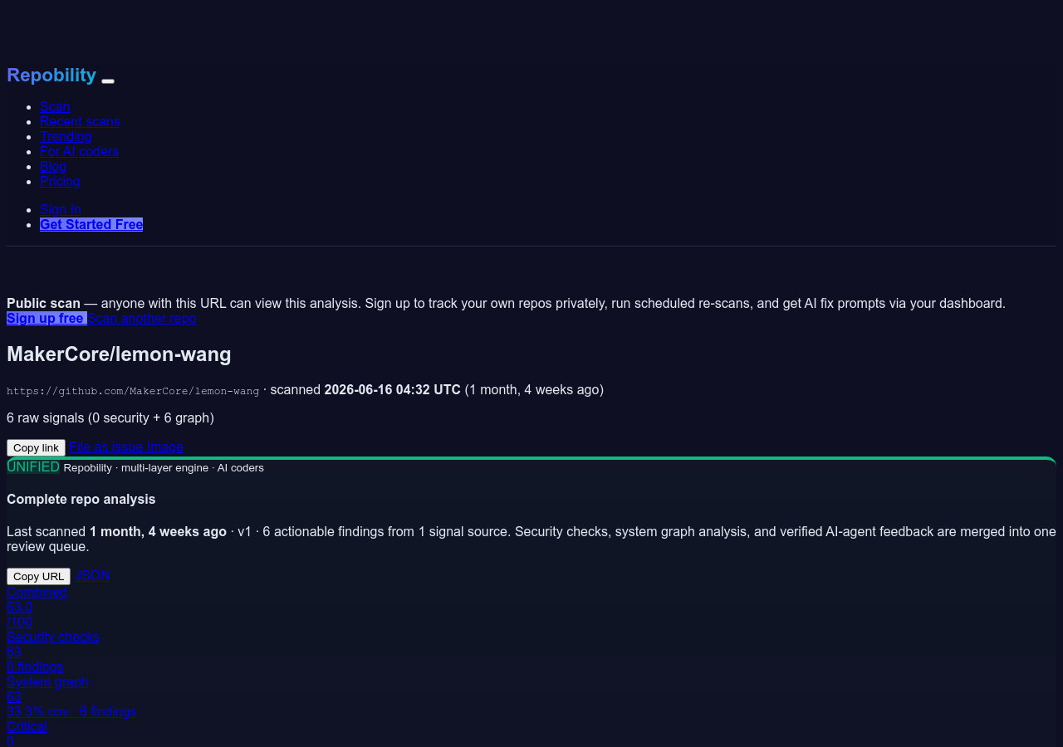Click Get Started Free button
This screenshot has height=747, width=1063.
(x=91, y=224)
